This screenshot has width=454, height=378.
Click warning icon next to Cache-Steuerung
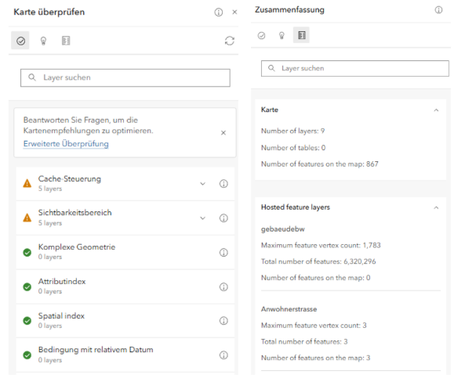tap(27, 183)
